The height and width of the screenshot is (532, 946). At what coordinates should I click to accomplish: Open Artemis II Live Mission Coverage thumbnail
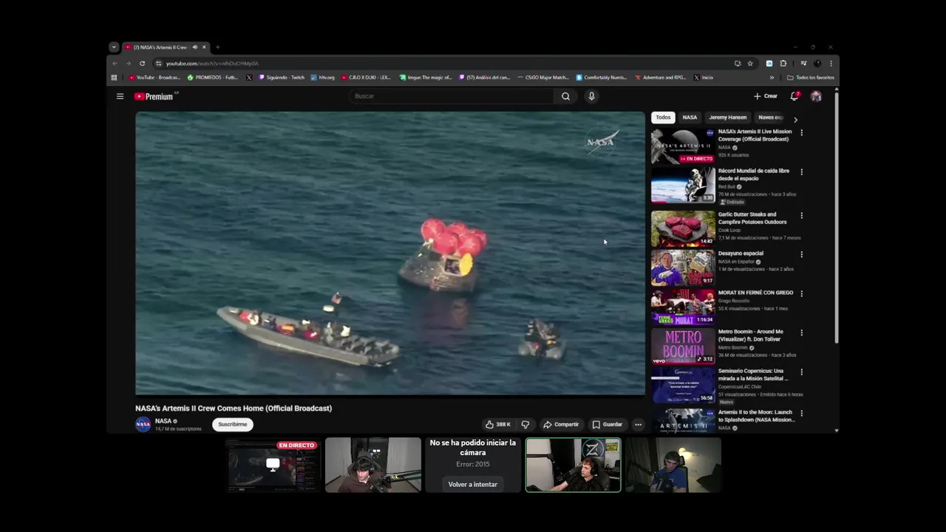[683, 146]
